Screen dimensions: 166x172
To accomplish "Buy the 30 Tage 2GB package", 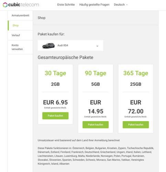I will [x=55, y=116].
